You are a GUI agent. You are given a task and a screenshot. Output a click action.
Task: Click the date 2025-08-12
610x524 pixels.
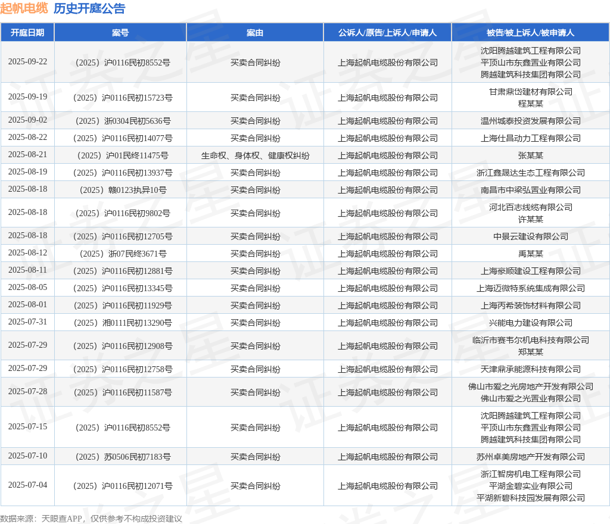tap(27, 252)
